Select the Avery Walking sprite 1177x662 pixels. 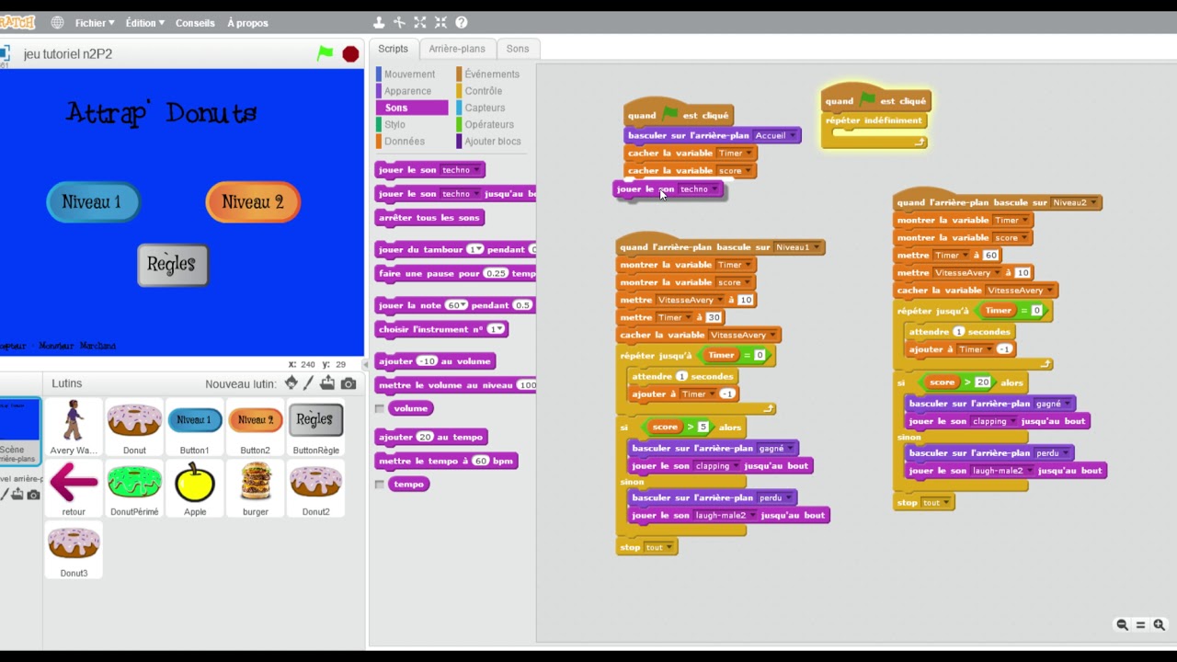pos(74,427)
